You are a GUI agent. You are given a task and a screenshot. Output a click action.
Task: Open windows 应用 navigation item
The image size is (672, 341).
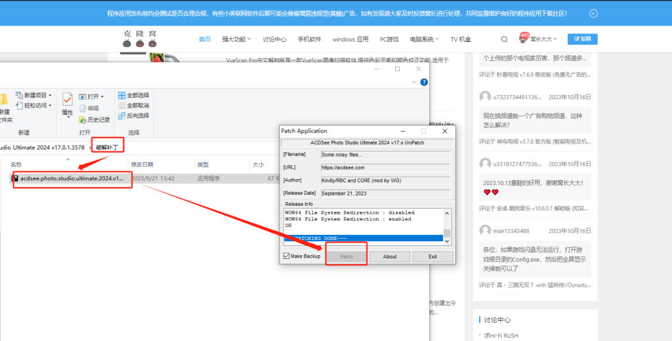coord(350,39)
